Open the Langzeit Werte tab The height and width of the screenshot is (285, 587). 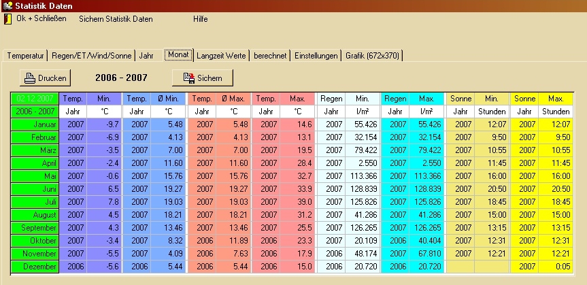pos(221,56)
